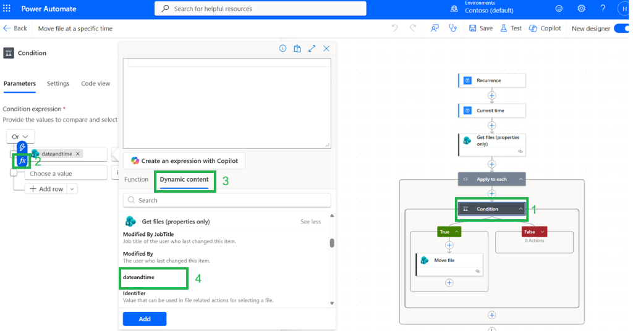Check the second condition row checkbox
Viewport: 633px width, 331px height.
tap(14, 172)
